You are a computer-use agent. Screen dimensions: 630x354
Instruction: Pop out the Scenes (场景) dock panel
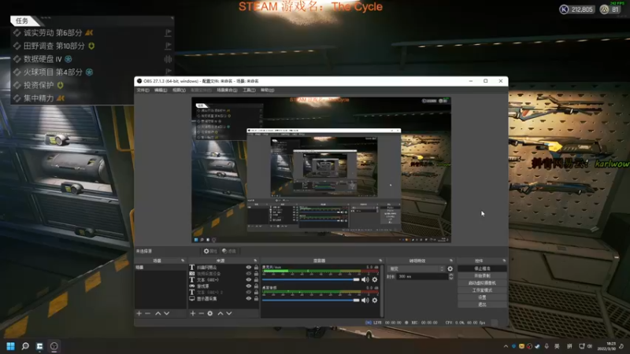[x=183, y=261]
